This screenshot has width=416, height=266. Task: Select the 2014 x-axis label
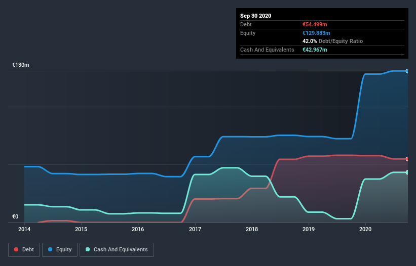tap(24, 229)
